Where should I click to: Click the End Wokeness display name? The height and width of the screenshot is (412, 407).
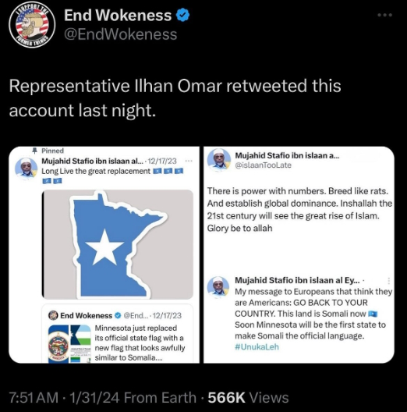[x=118, y=15]
